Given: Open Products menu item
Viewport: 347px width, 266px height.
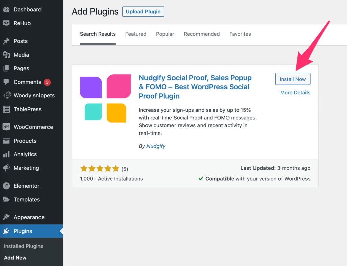Looking at the screenshot, I should tap(31, 141).
